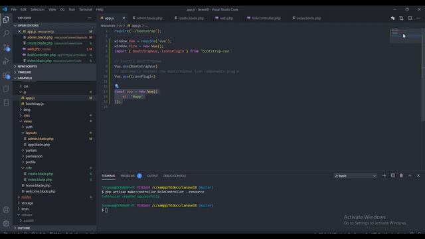Open the Run menu
The height and width of the screenshot is (239, 425).
72,9
